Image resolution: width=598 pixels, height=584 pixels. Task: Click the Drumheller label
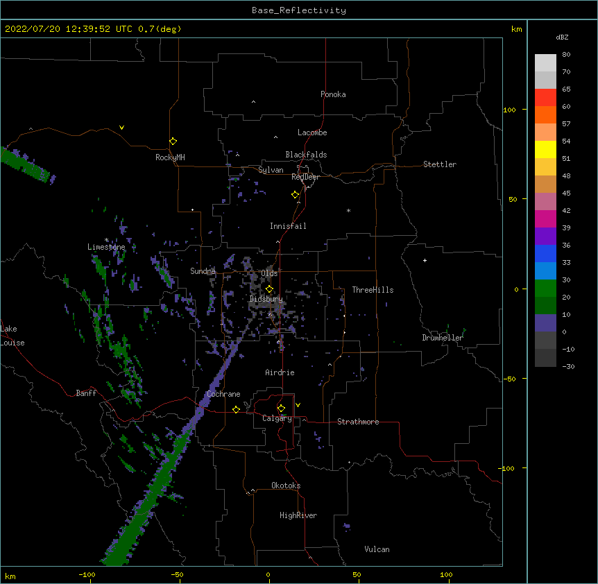tap(443, 338)
